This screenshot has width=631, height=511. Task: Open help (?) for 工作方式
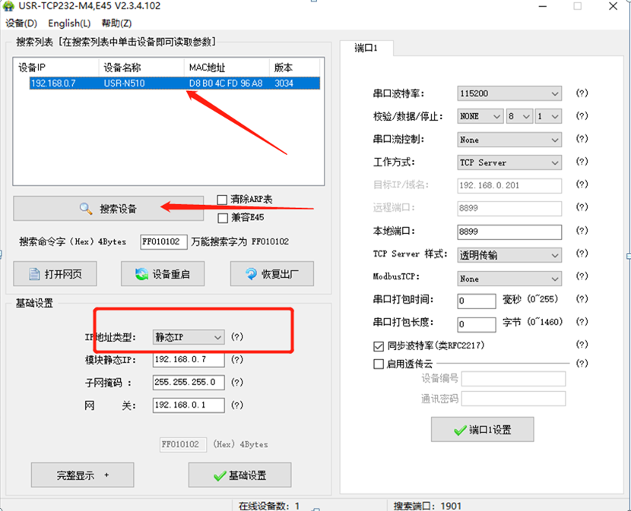point(582,162)
